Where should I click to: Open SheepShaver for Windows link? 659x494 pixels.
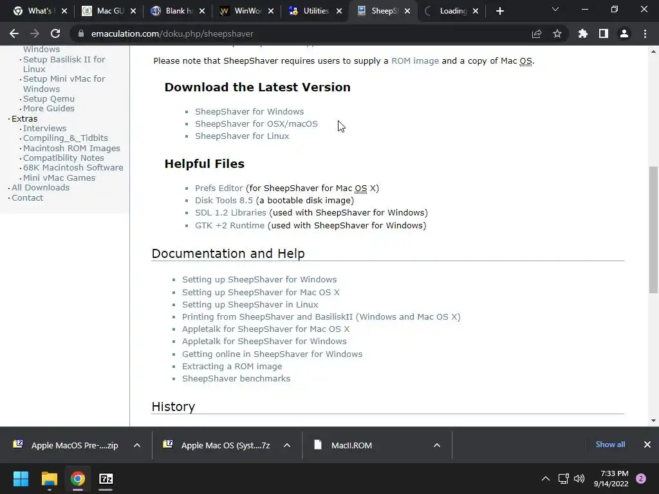[249, 111]
